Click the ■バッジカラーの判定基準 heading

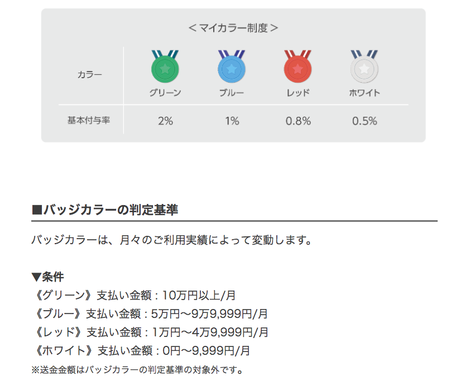coord(105,210)
